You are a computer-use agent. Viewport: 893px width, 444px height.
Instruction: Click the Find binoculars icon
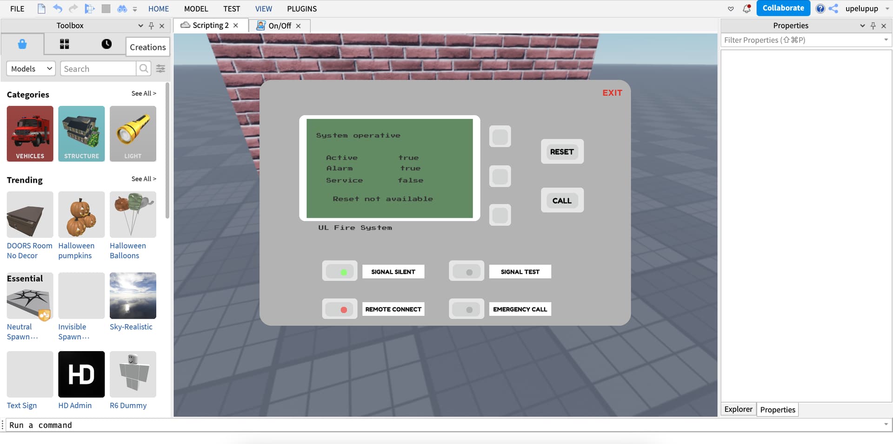tap(122, 8)
